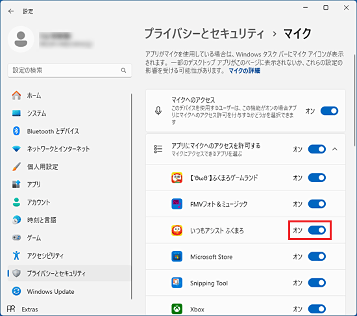Click the マイク page title
Viewport: 357px width, 316px height.
[x=297, y=34]
